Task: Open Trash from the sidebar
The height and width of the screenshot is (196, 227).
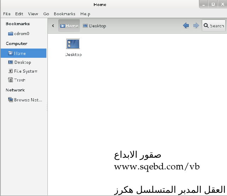Action: (x=19, y=80)
